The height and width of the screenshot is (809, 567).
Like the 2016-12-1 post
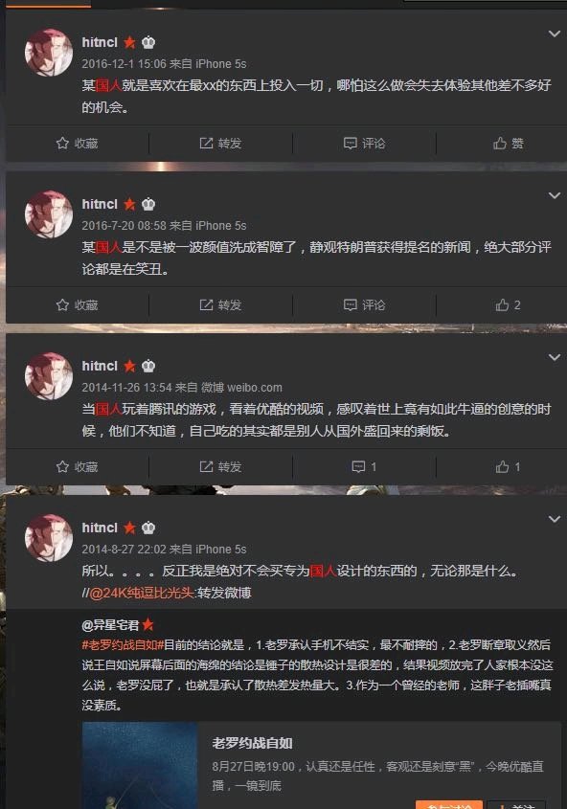point(509,144)
